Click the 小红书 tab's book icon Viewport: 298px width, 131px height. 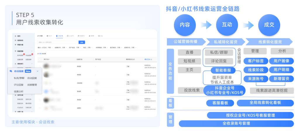[x=57, y=36]
